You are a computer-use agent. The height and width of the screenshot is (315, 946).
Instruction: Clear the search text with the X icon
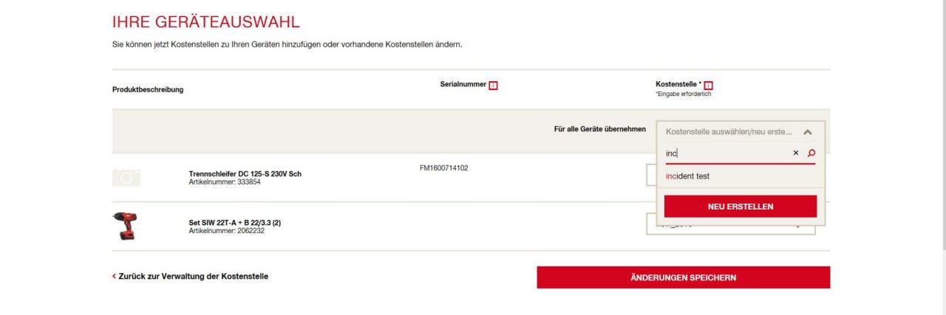coord(796,153)
